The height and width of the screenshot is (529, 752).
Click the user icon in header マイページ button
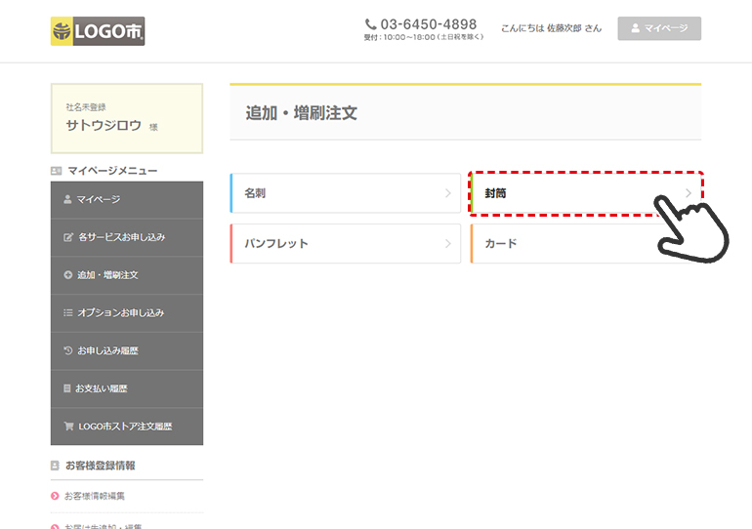[635, 28]
